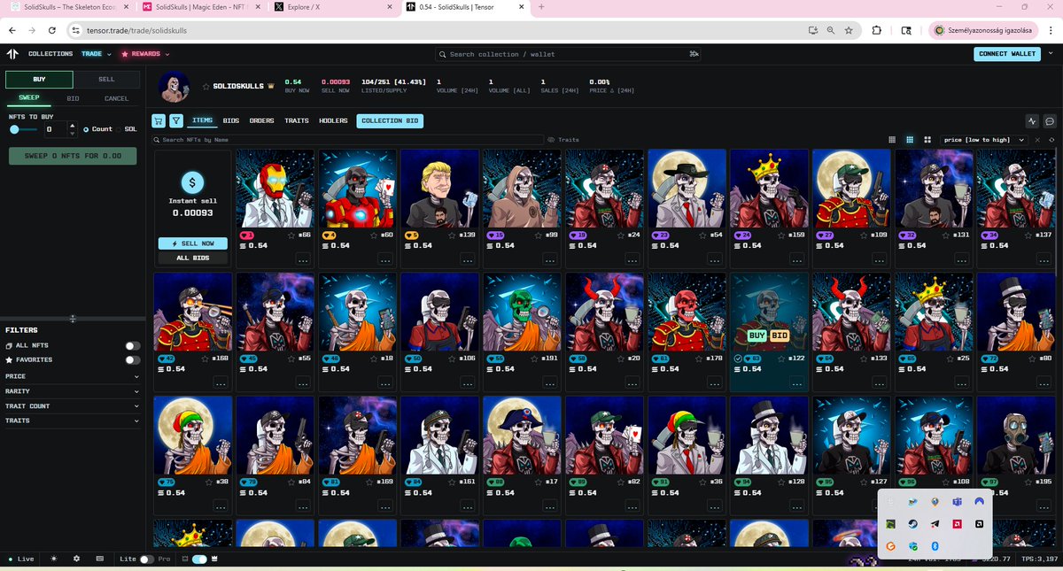Viewport: 1063px width, 571px height.
Task: Clear sorting with the X icon
Action: click(1036, 140)
